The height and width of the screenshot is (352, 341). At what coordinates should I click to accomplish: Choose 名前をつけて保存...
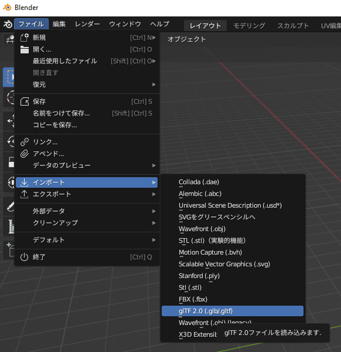click(87, 113)
